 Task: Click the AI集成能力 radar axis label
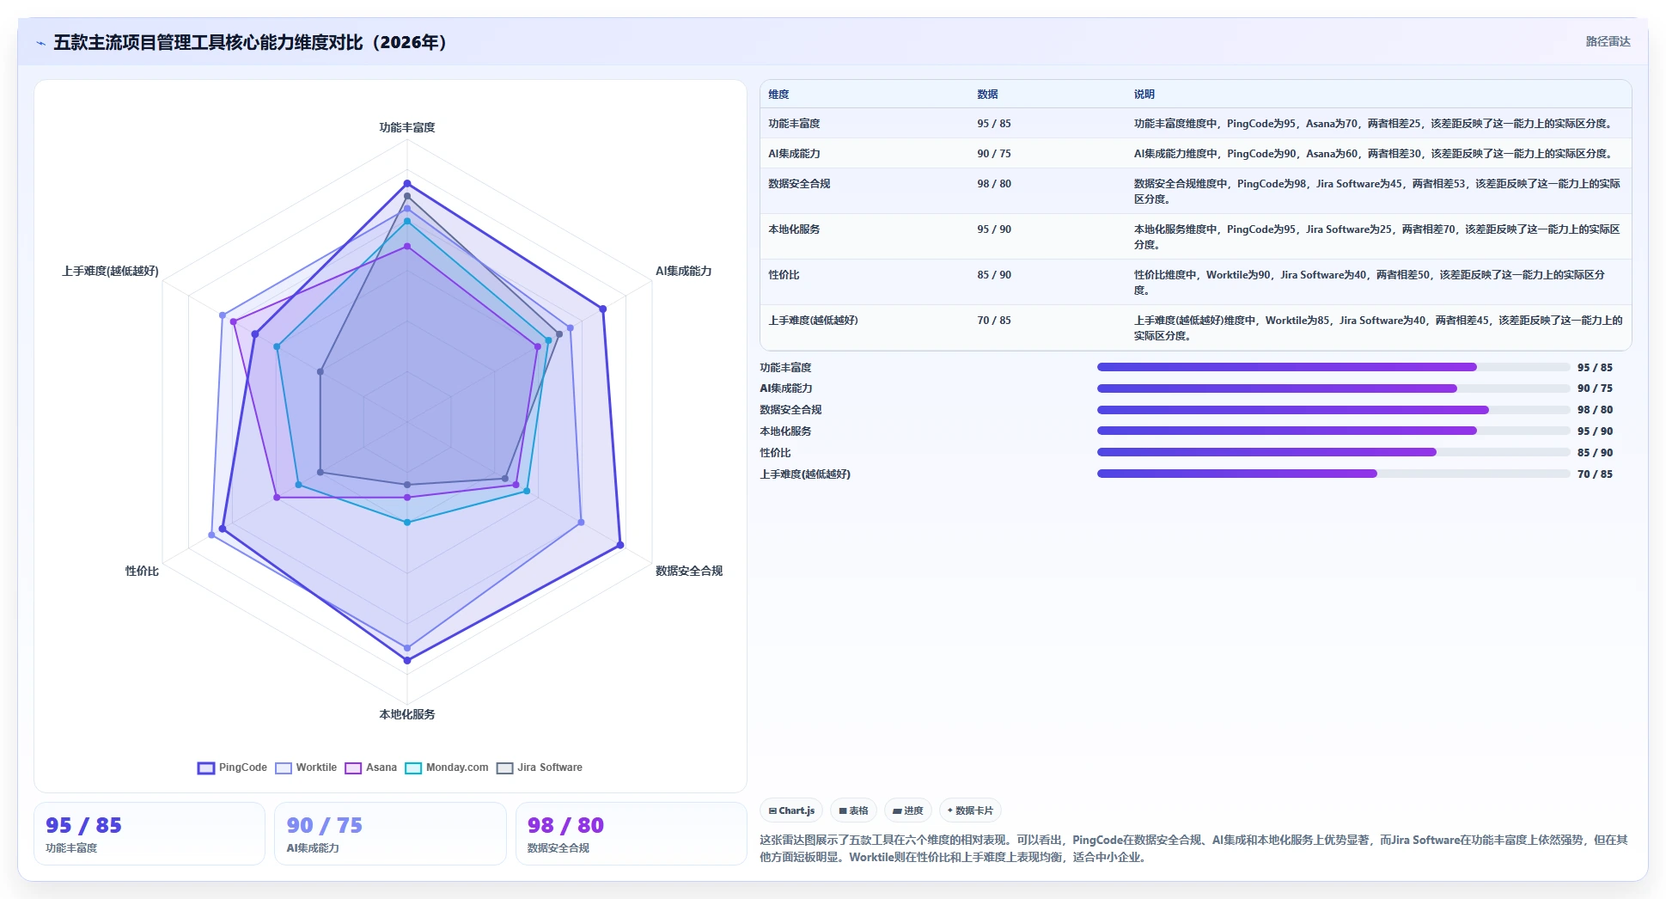683,271
